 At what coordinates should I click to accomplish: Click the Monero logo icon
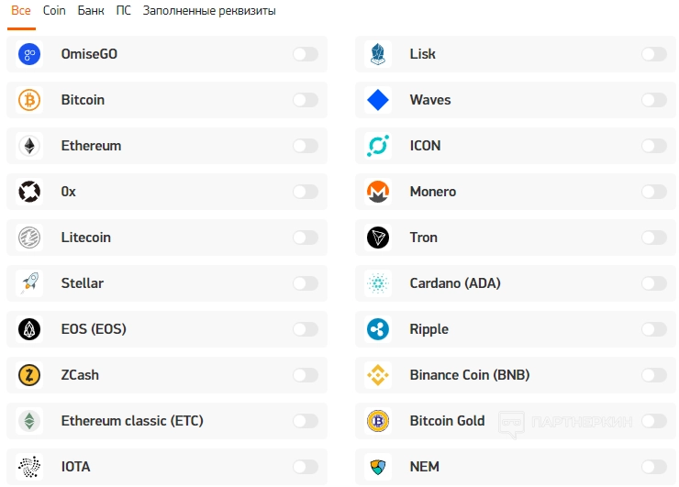click(378, 192)
